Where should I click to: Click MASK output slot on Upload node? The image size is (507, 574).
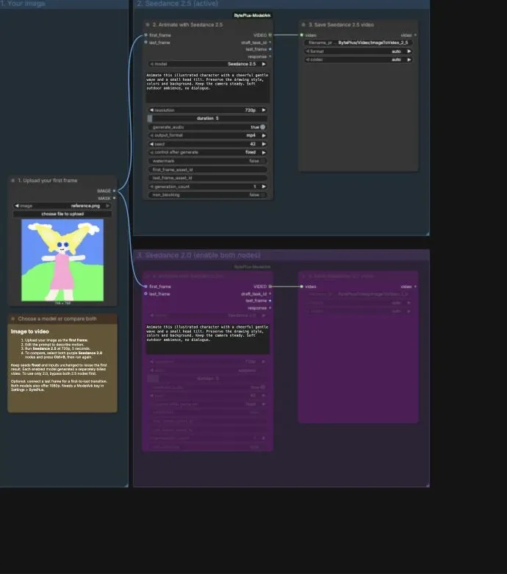[x=114, y=198]
